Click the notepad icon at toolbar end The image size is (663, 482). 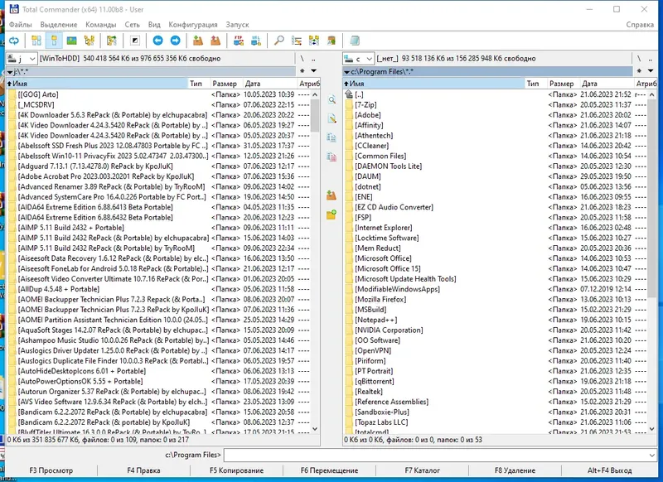(x=355, y=41)
